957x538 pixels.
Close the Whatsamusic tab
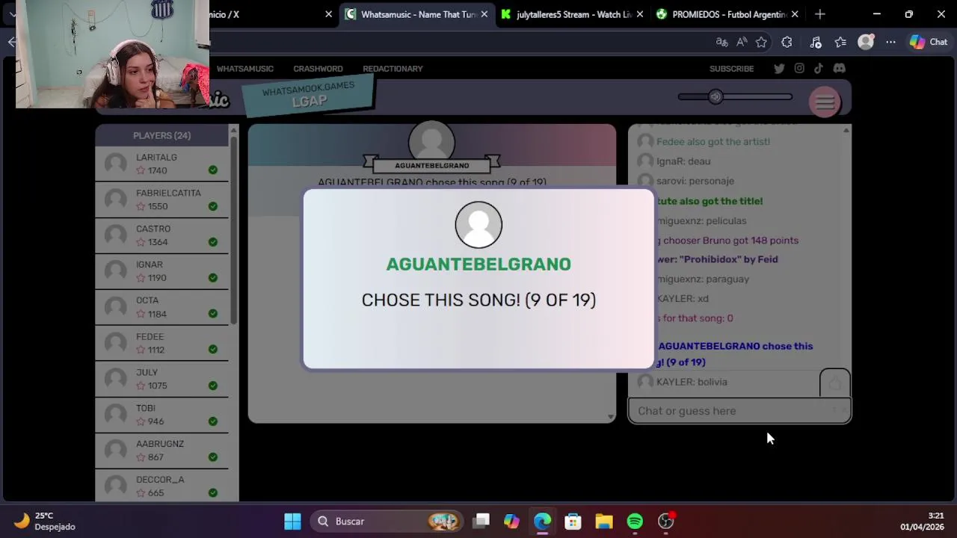click(484, 14)
